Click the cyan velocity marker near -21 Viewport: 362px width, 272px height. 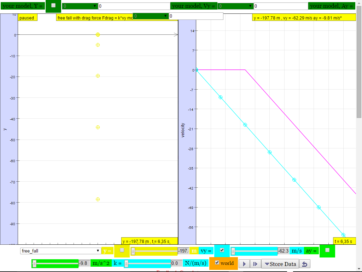pyautogui.click(x=245, y=125)
